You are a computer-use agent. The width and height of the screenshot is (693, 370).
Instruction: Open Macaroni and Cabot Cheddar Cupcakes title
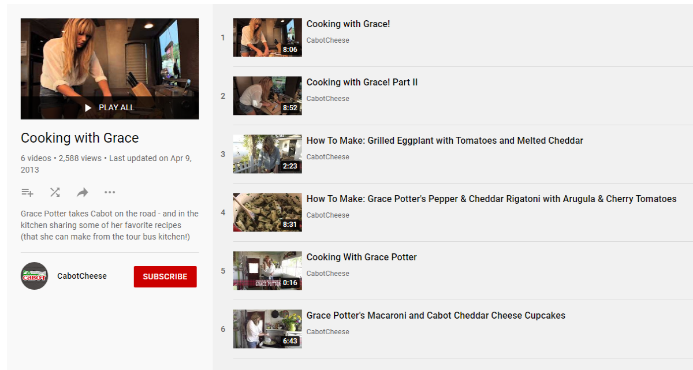pyautogui.click(x=435, y=316)
